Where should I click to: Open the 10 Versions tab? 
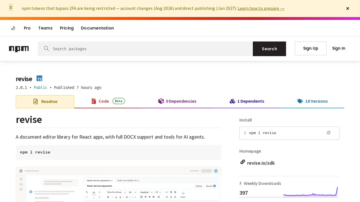312,101
